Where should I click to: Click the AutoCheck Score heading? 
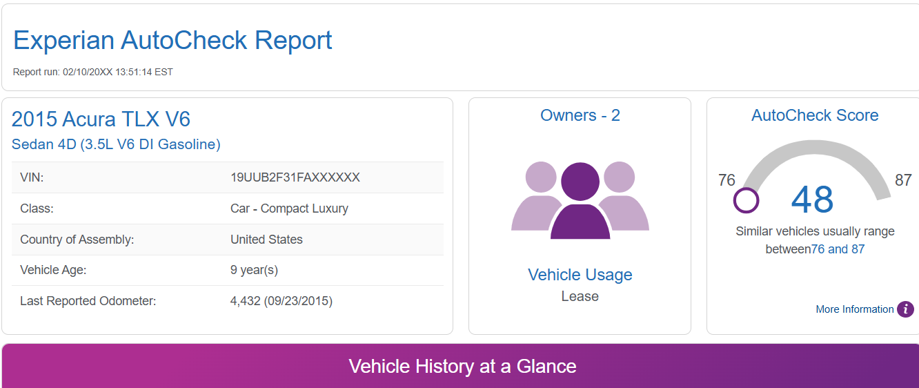click(x=815, y=115)
